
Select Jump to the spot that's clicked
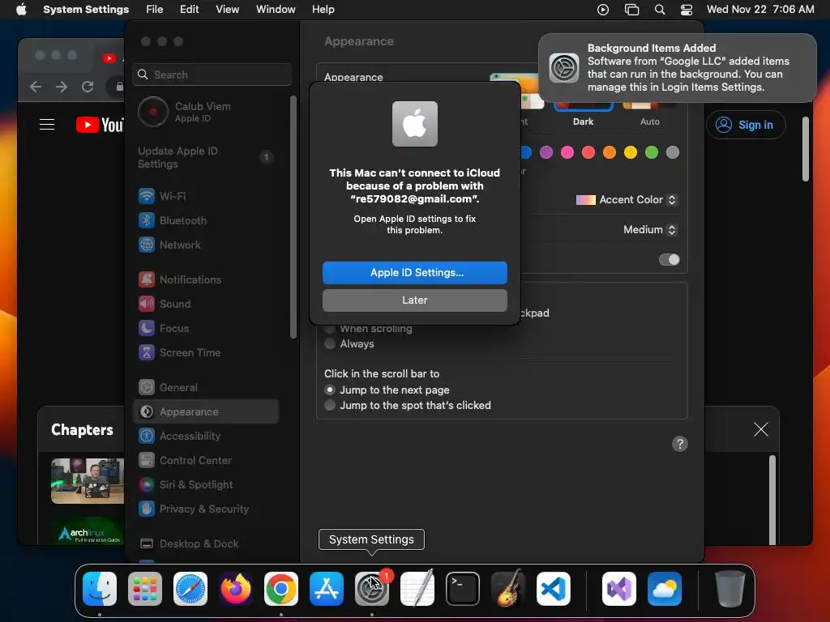pos(330,406)
